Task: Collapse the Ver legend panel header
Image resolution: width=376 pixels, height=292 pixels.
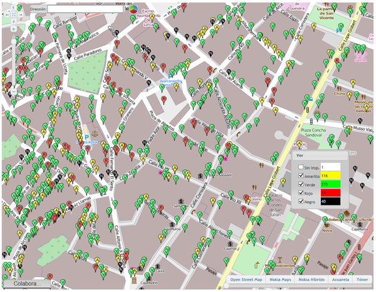Action: (319, 157)
